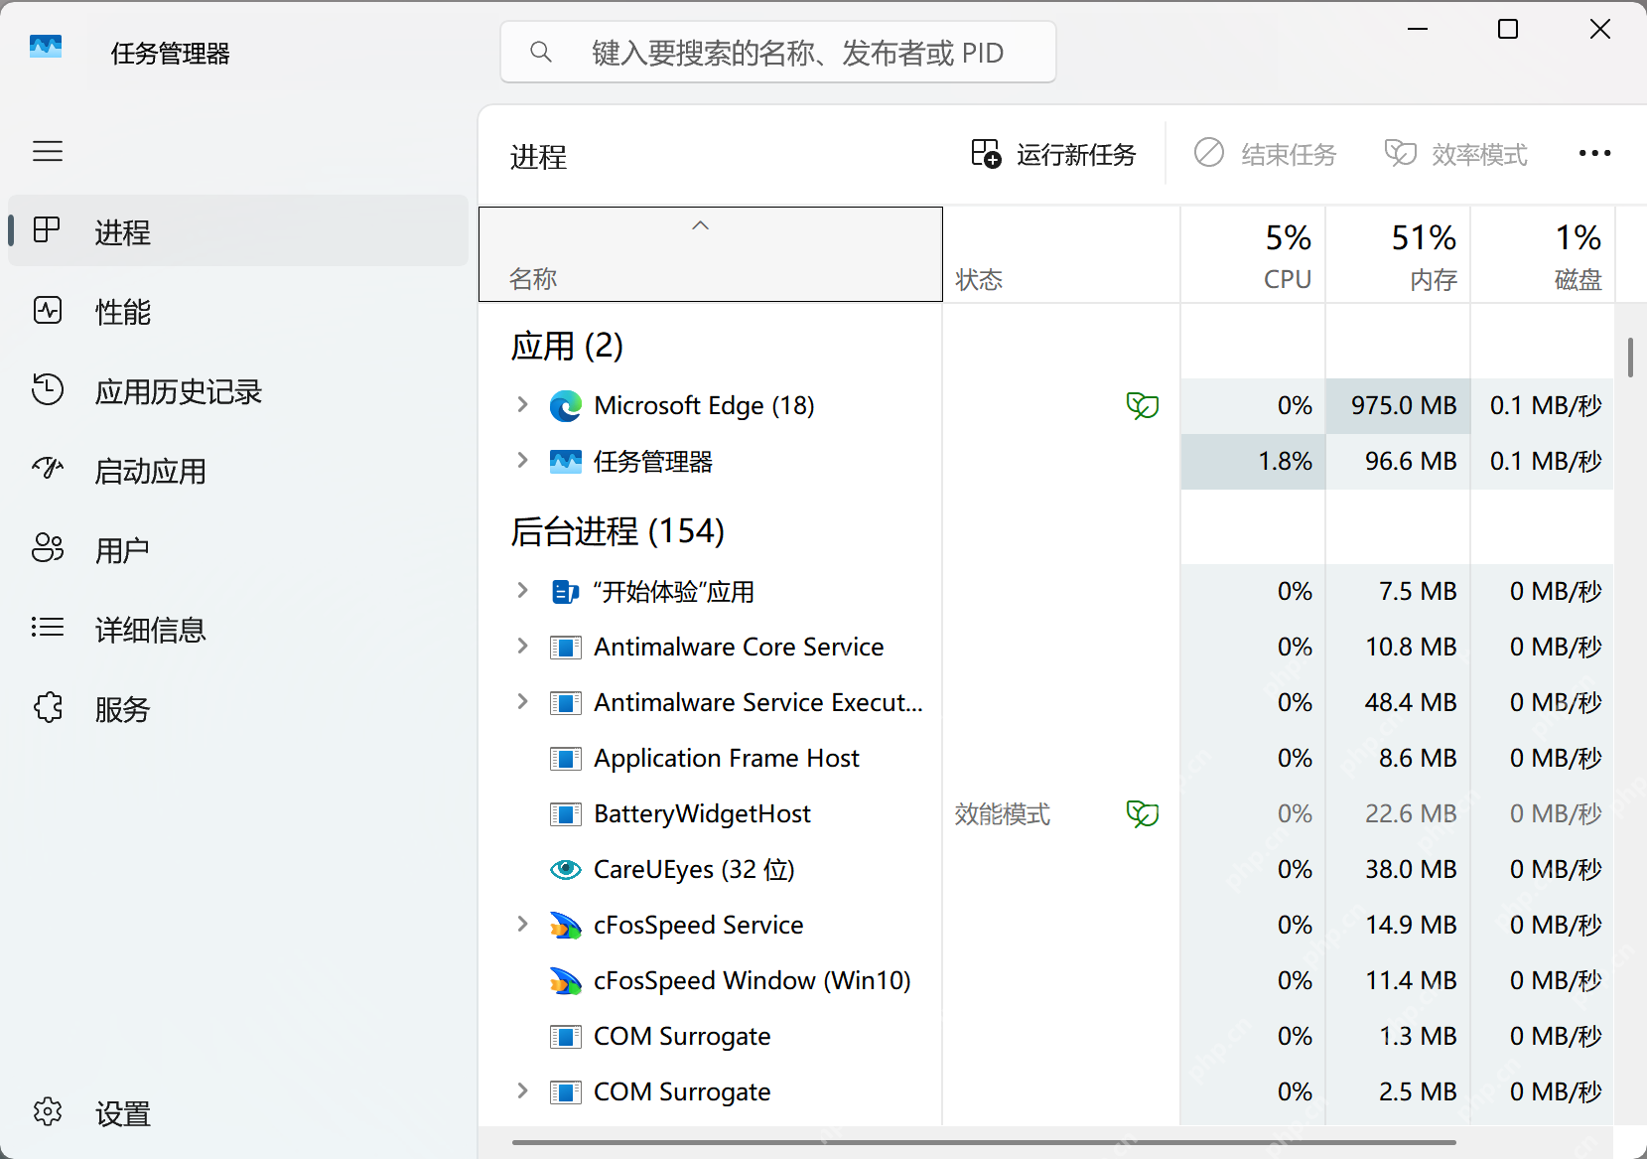This screenshot has height=1159, width=1647.
Task: Click the efficiency leaf icon on BatteryWidgetHost row
Action: [1143, 814]
